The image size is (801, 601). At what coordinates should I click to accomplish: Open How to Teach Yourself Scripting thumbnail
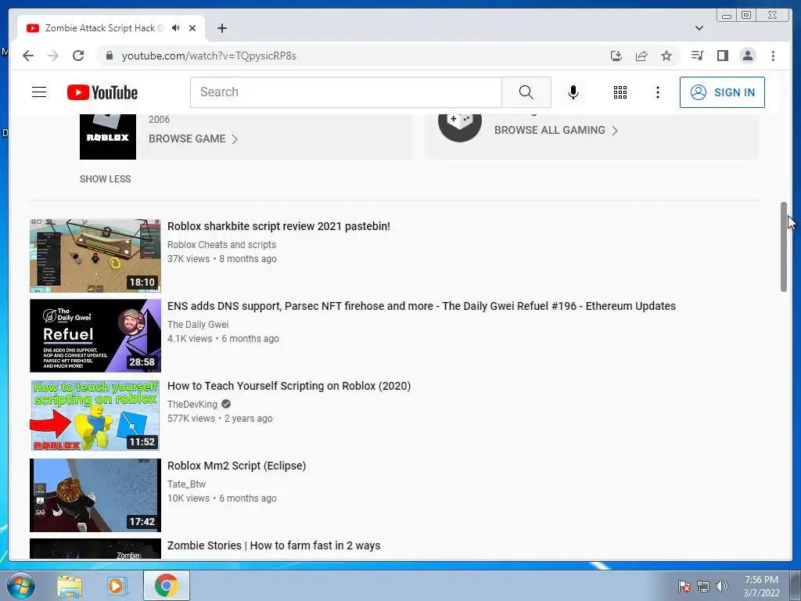(95, 416)
